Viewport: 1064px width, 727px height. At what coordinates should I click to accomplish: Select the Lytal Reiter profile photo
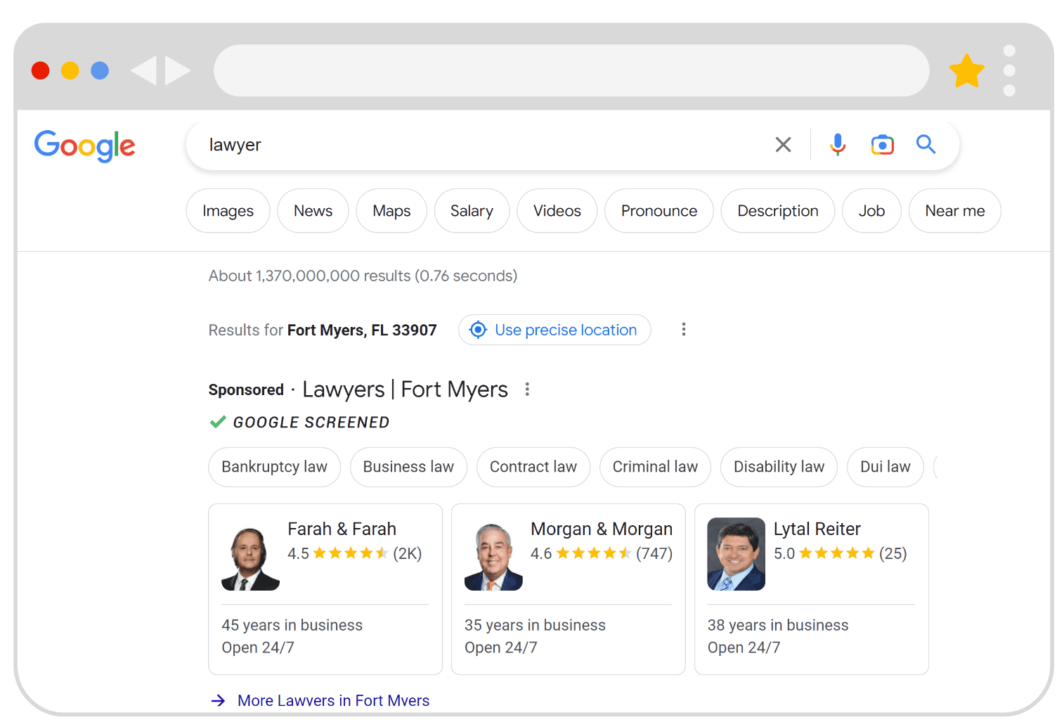(736, 554)
